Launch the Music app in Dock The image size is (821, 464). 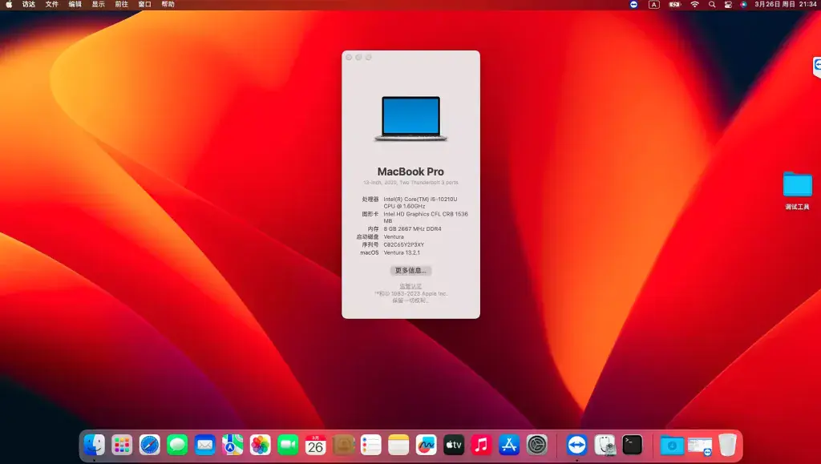482,446
